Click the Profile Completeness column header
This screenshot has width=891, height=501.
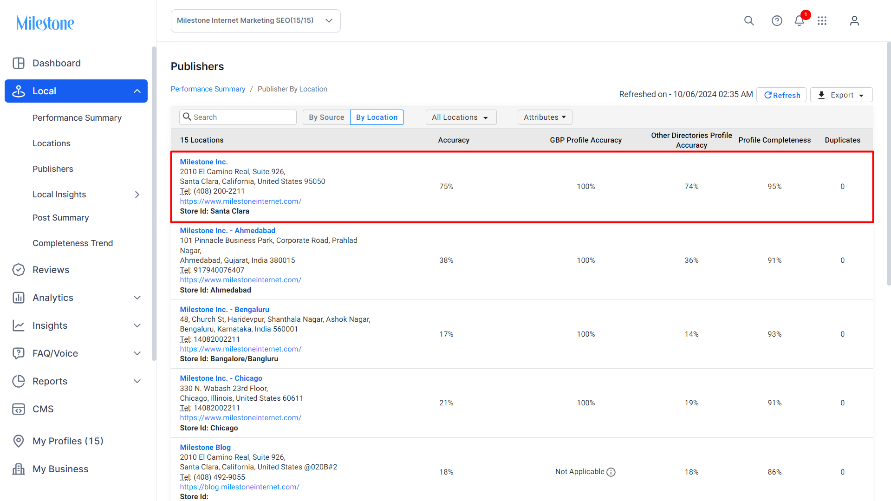coord(774,140)
